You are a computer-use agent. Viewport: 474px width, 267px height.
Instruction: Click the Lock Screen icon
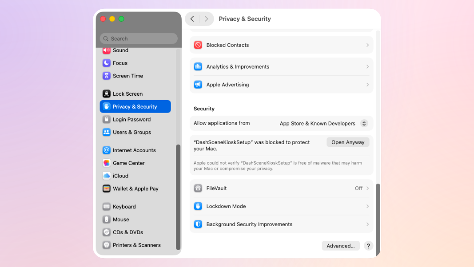pos(107,94)
